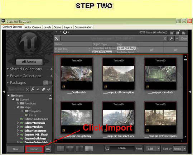Select the Entry package
The width and height of the screenshot is (193, 155).
coord(33,115)
